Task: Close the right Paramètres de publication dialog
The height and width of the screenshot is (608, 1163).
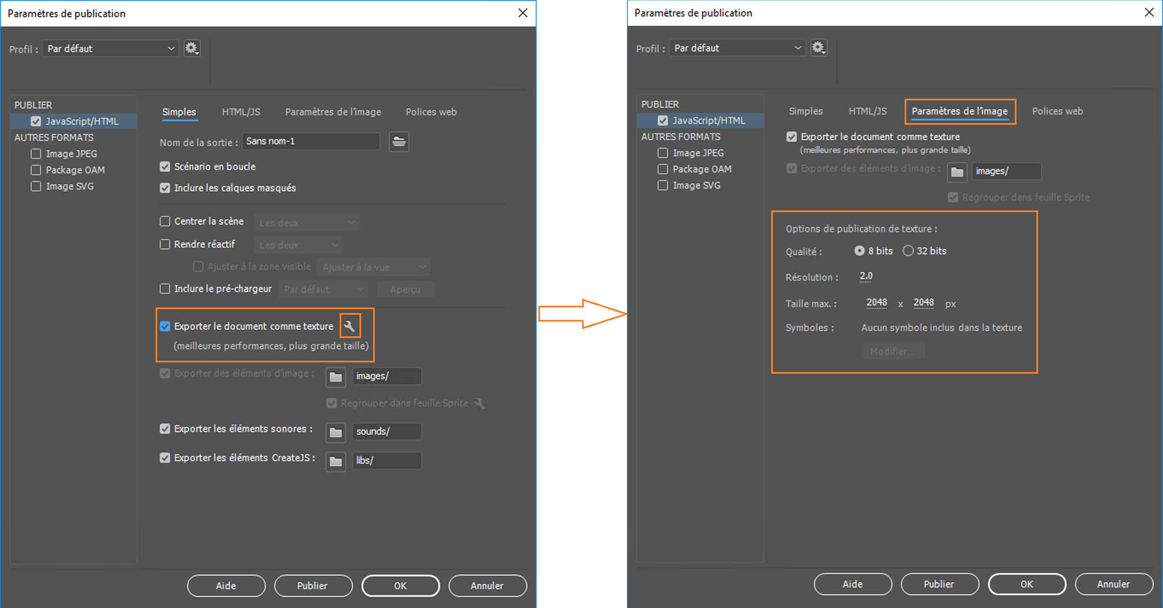Action: (1149, 12)
